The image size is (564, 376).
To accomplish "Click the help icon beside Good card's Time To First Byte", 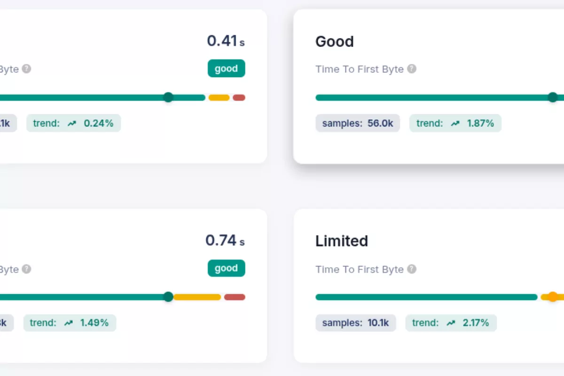I will [412, 69].
